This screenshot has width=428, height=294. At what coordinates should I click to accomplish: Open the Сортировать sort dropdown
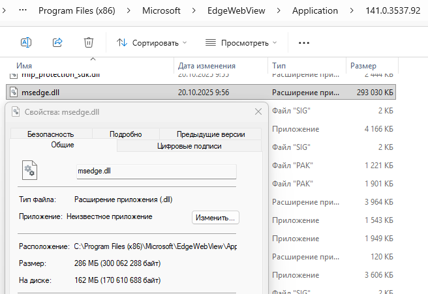151,43
